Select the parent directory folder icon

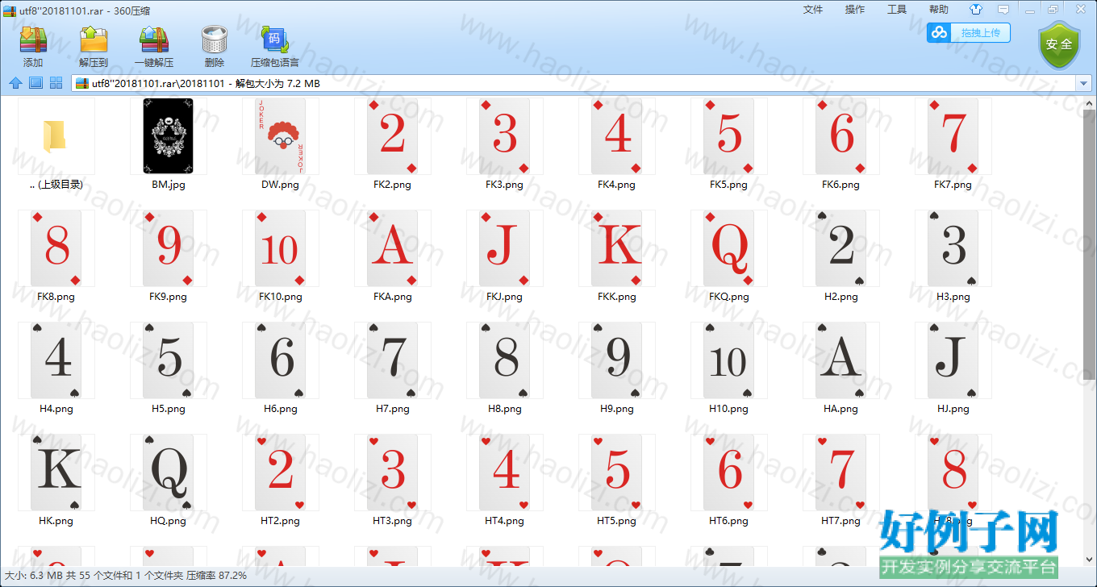click(55, 136)
